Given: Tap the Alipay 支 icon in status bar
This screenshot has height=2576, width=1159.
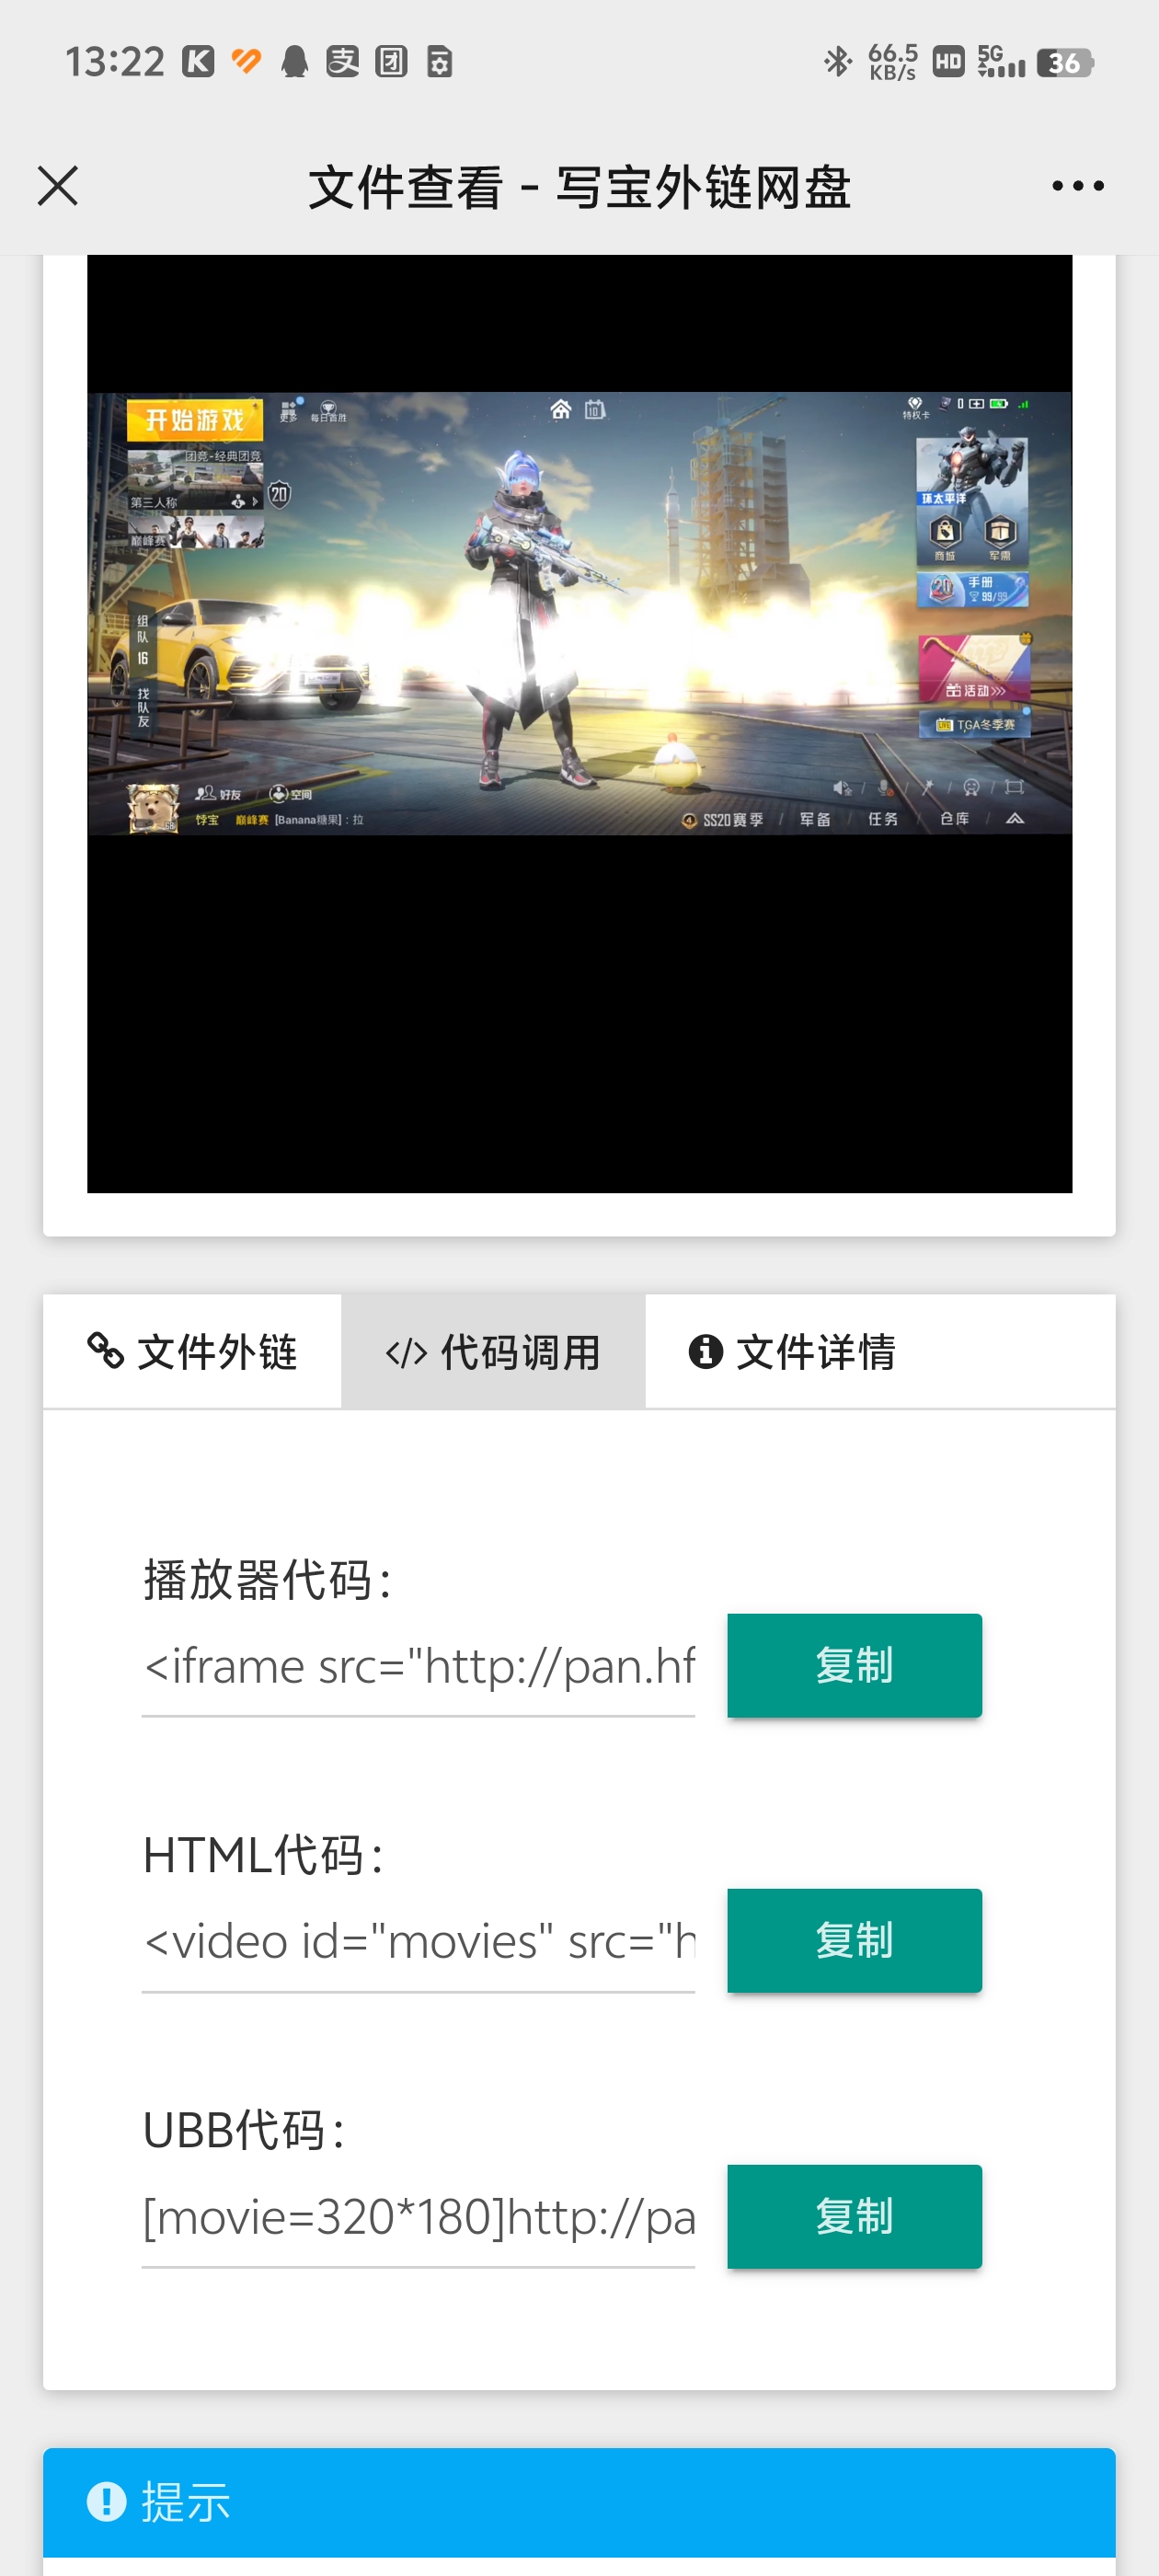Looking at the screenshot, I should pos(342,62).
